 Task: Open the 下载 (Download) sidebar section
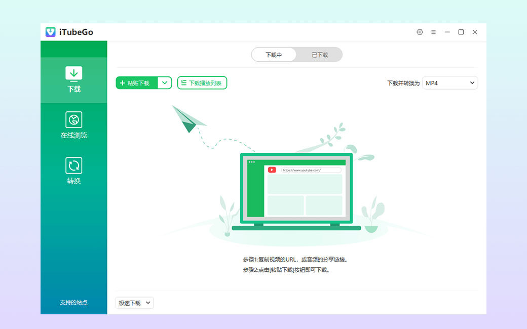pos(73,80)
